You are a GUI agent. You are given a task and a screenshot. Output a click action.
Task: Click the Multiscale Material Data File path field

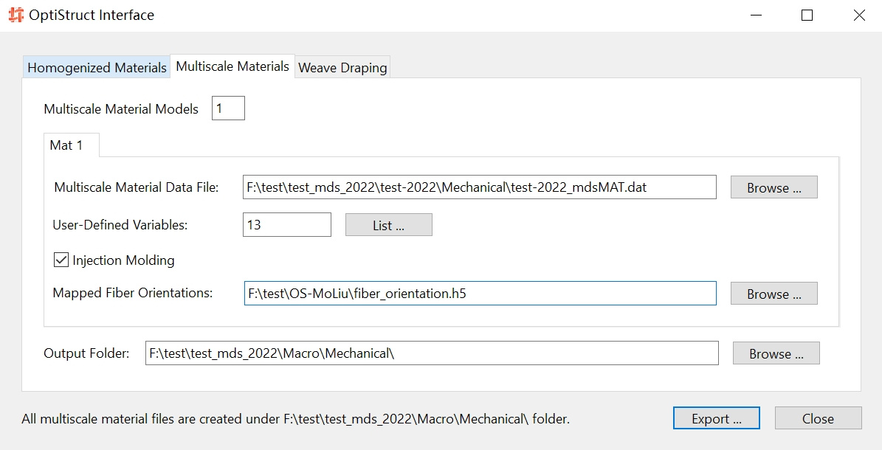480,187
